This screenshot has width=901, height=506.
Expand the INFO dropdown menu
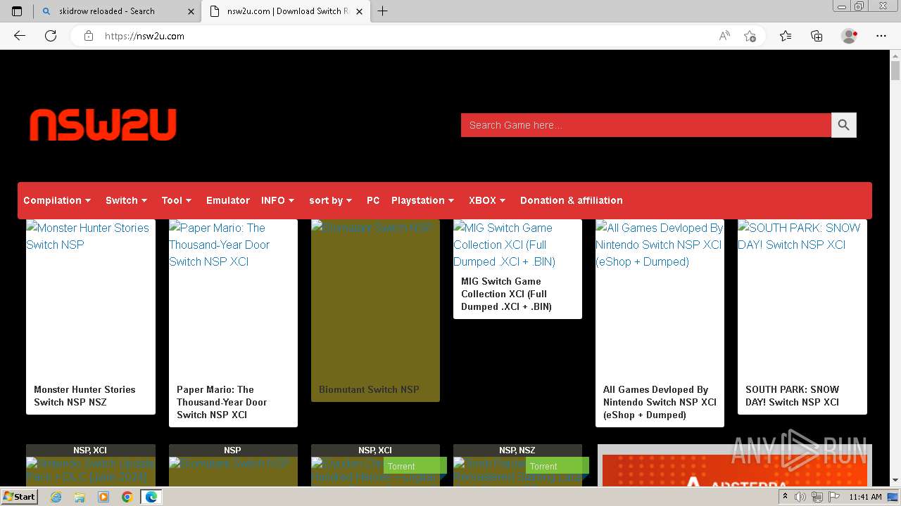point(278,200)
